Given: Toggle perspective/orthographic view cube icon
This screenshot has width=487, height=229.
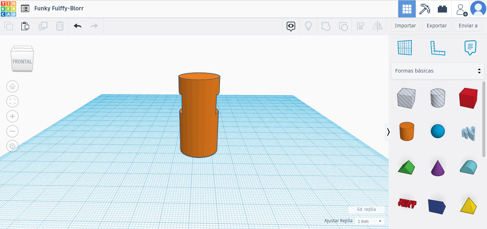Looking at the screenshot, I should (12, 146).
